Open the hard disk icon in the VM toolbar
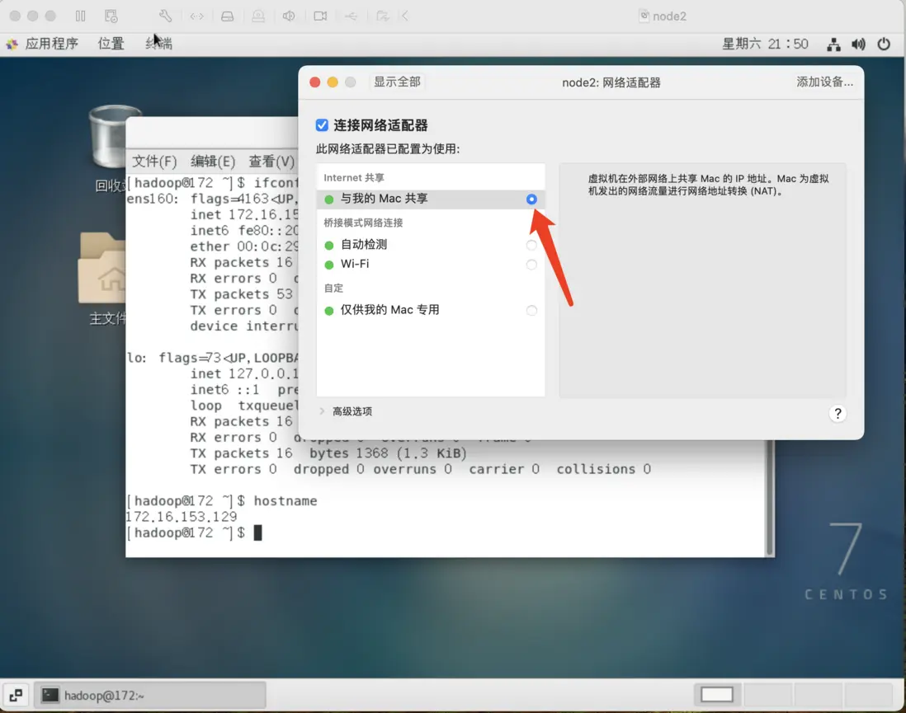The image size is (906, 713). click(x=228, y=16)
